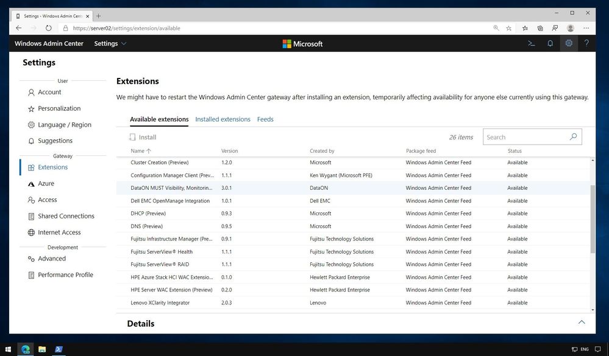The height and width of the screenshot is (356, 609).
Task: Click the extensions list vertical scrollbar
Action: coord(593,219)
